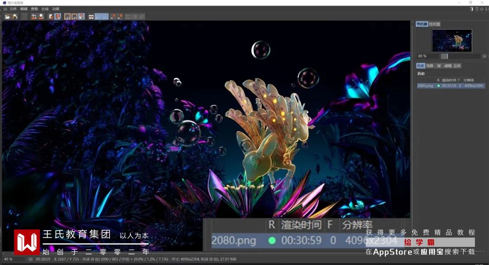
Task: Click the hamburger menu icon beside 文件
Action: (5, 9)
